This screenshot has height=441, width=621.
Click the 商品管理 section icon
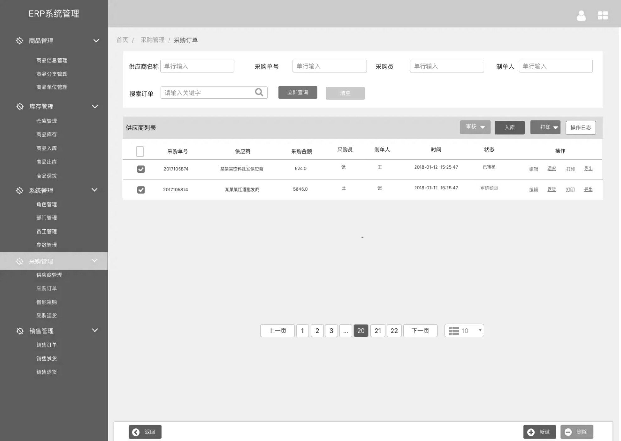coord(19,41)
